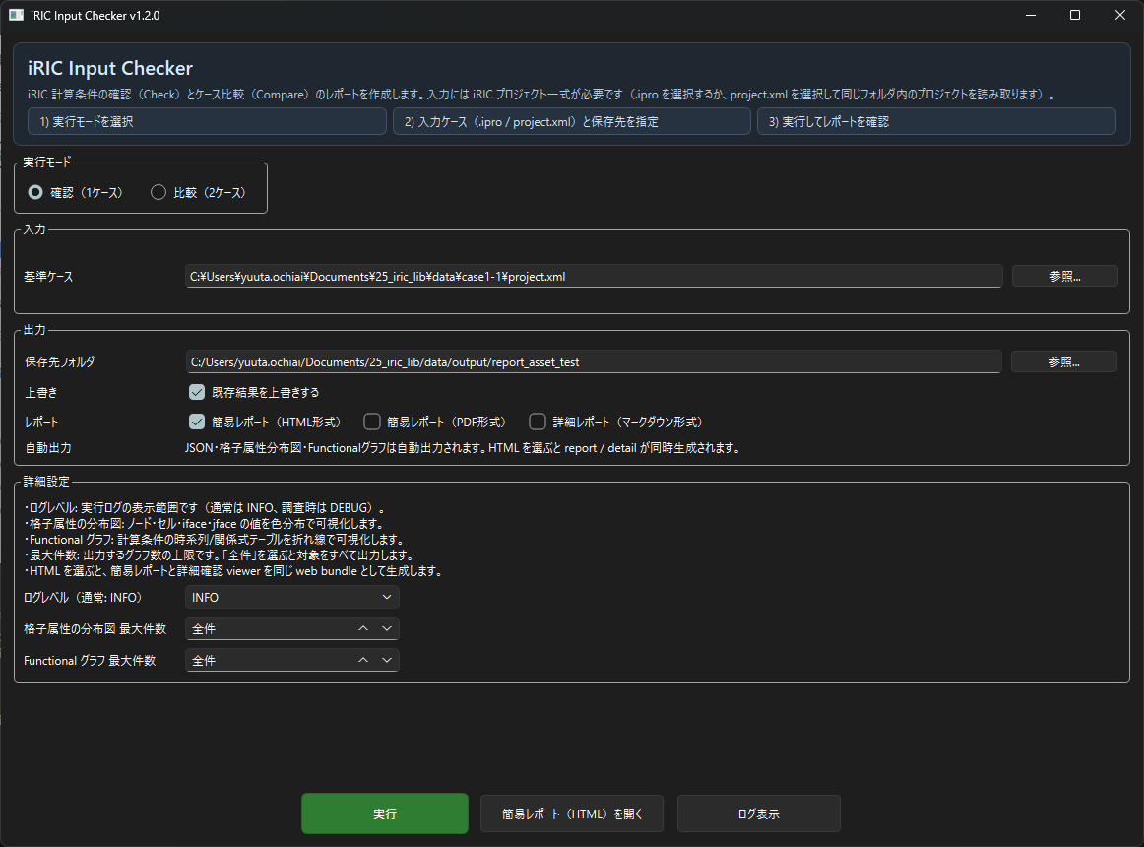Select step 3) 実行してレポートを確認

click(x=935, y=122)
